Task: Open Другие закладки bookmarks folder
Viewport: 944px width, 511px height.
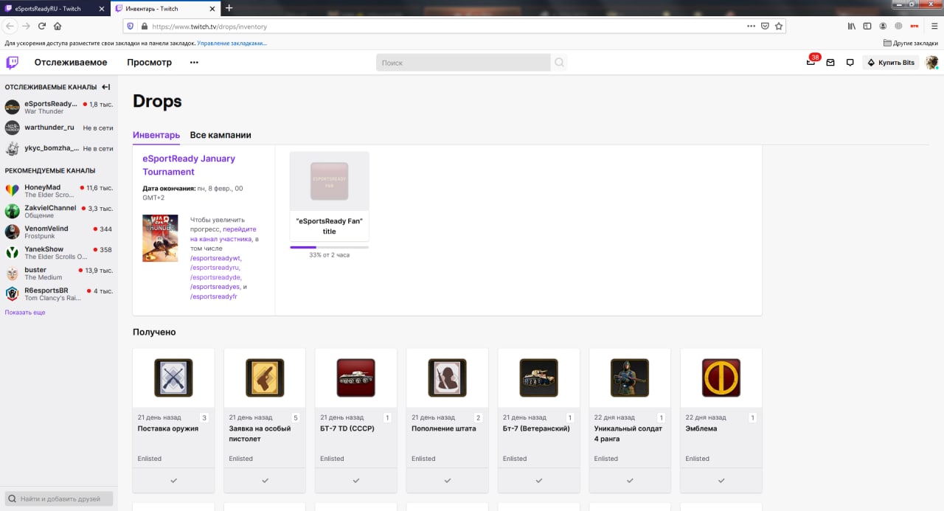Action: (910, 43)
